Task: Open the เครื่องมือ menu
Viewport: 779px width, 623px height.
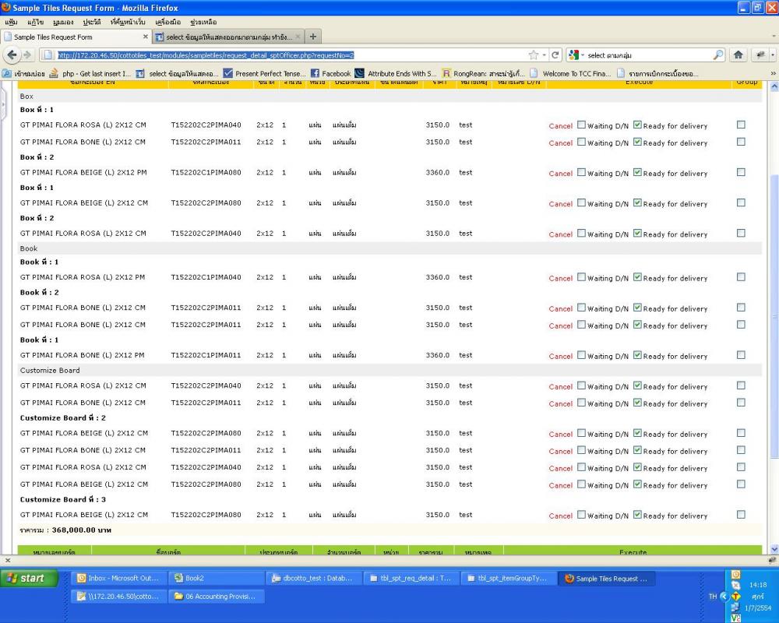Action: pos(168,22)
